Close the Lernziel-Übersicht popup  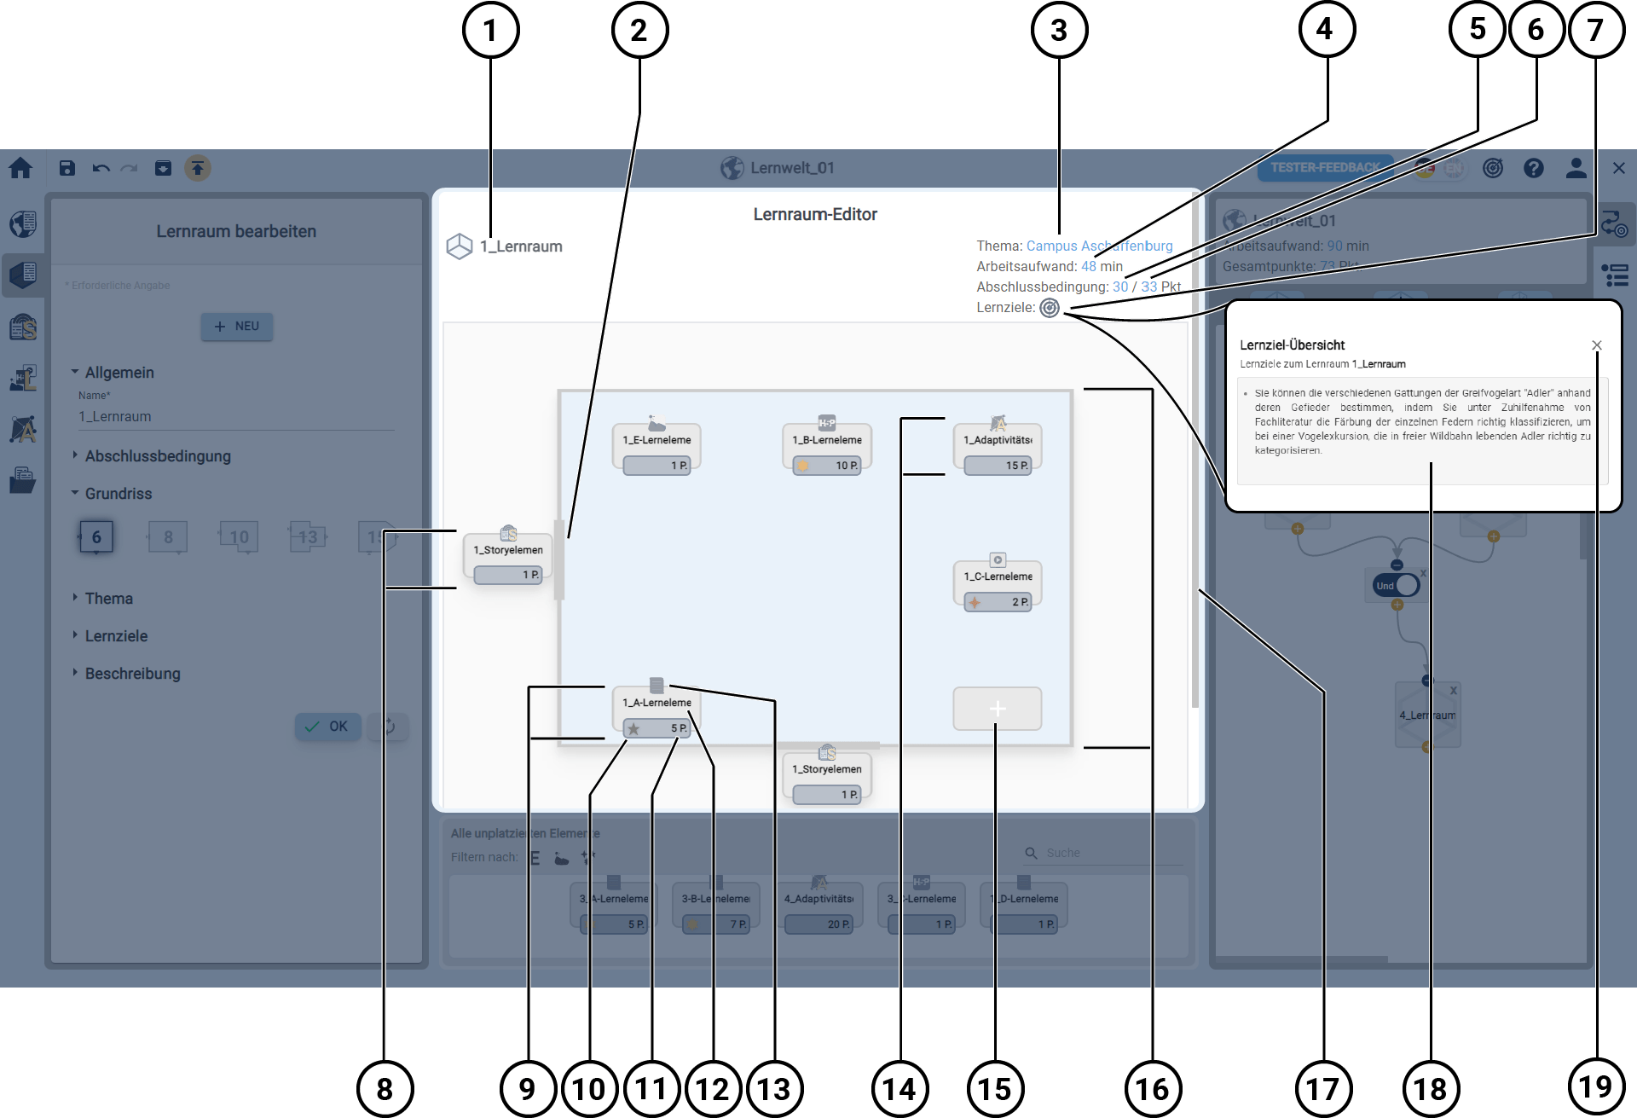click(1597, 345)
